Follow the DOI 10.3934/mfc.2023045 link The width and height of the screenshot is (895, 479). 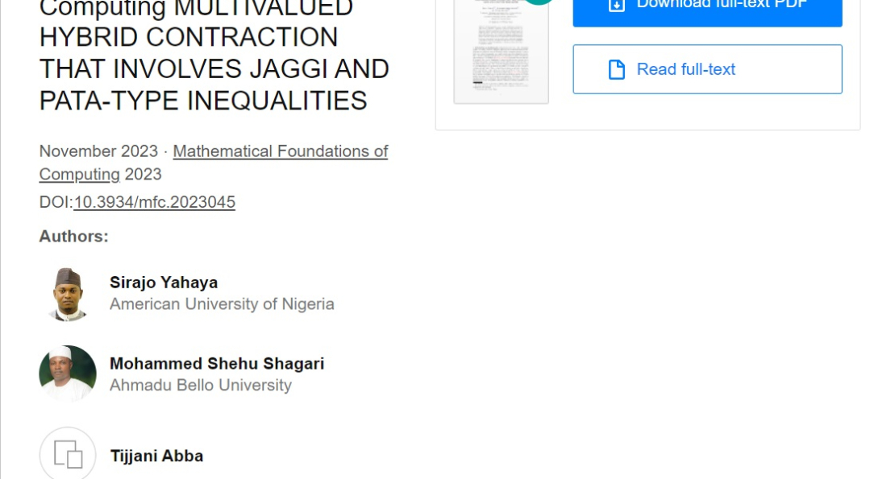pyautogui.click(x=154, y=202)
